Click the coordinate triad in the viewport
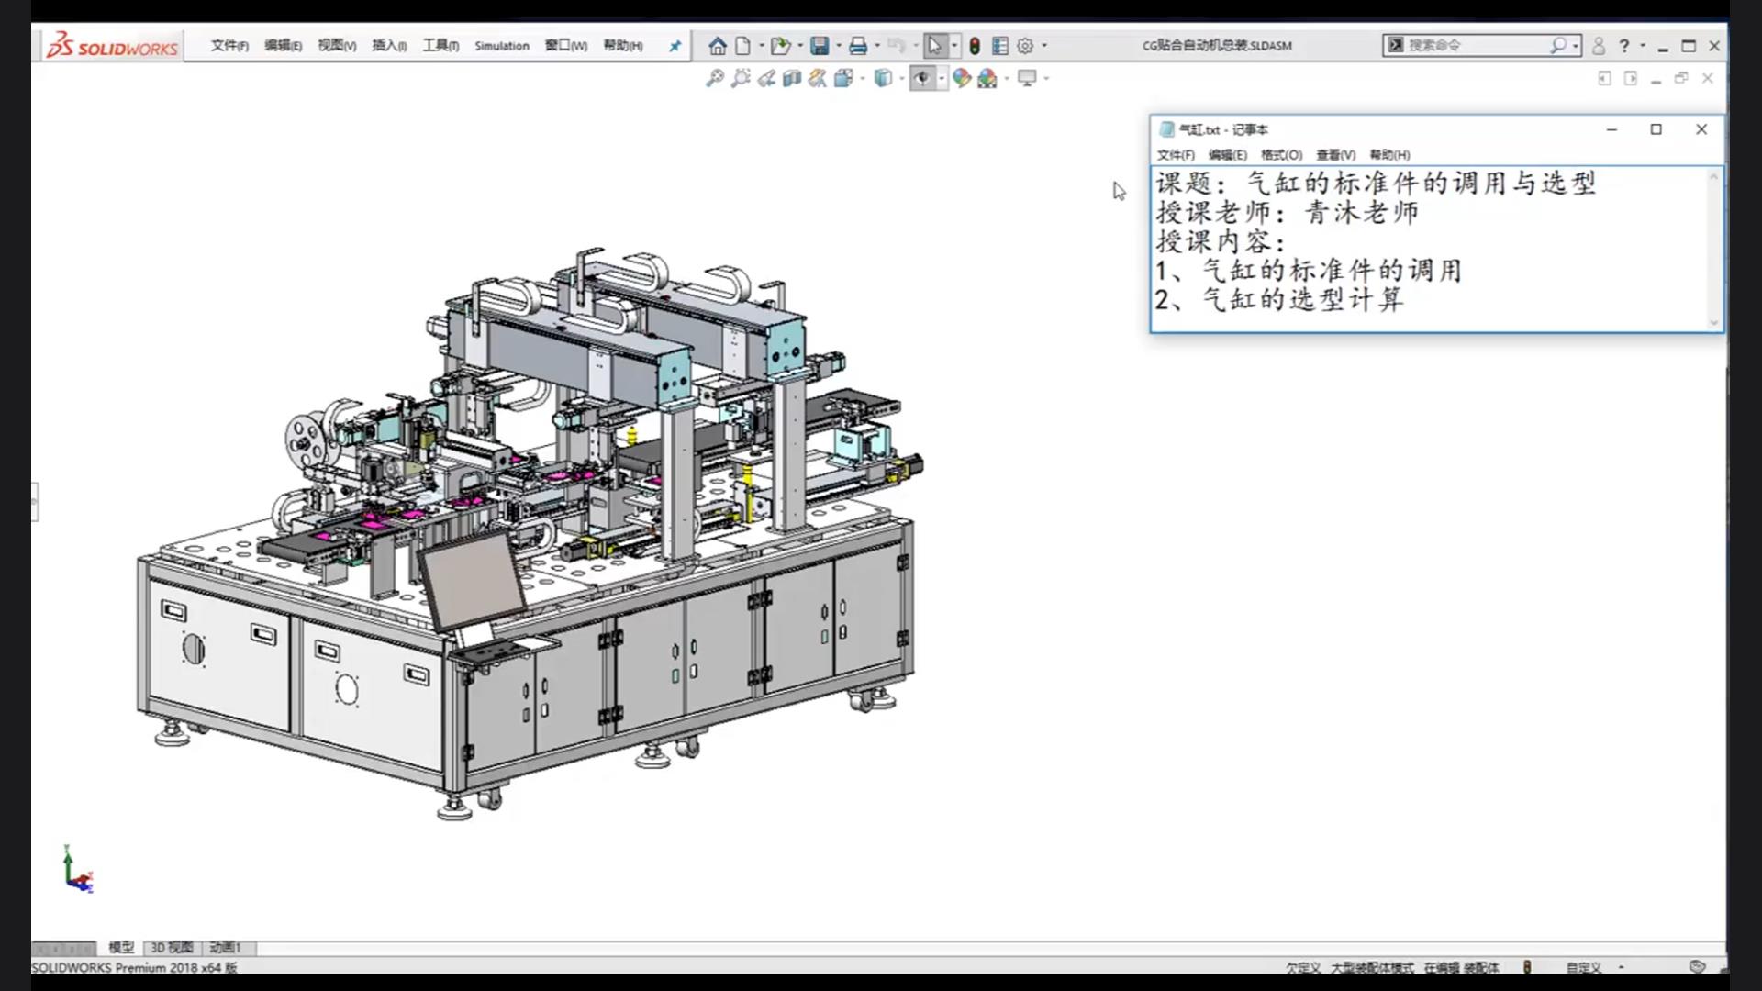 (x=78, y=870)
